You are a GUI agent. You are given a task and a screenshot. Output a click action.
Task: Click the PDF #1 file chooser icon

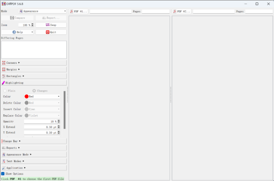71,11
